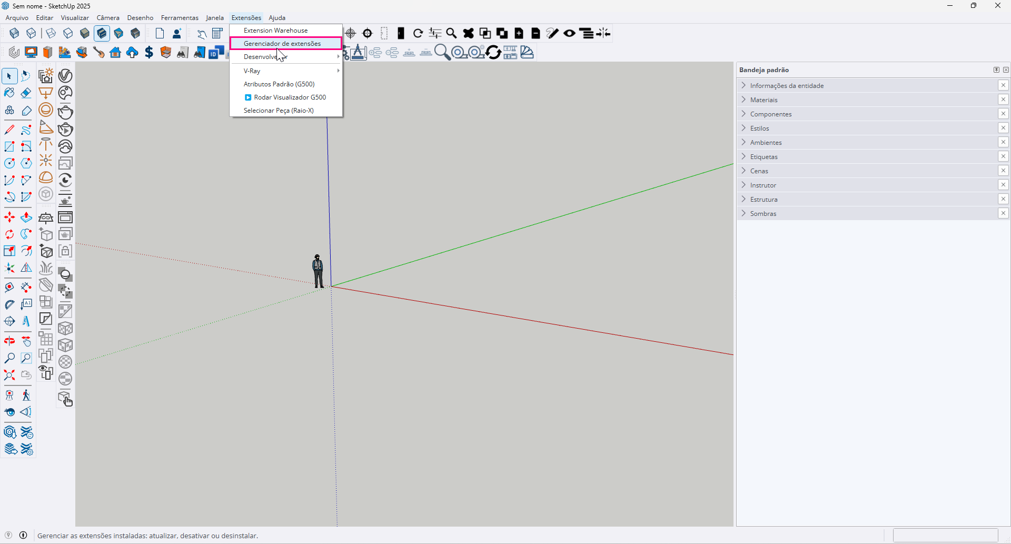
Task: Select the 3D Text tool
Action: 26,321
